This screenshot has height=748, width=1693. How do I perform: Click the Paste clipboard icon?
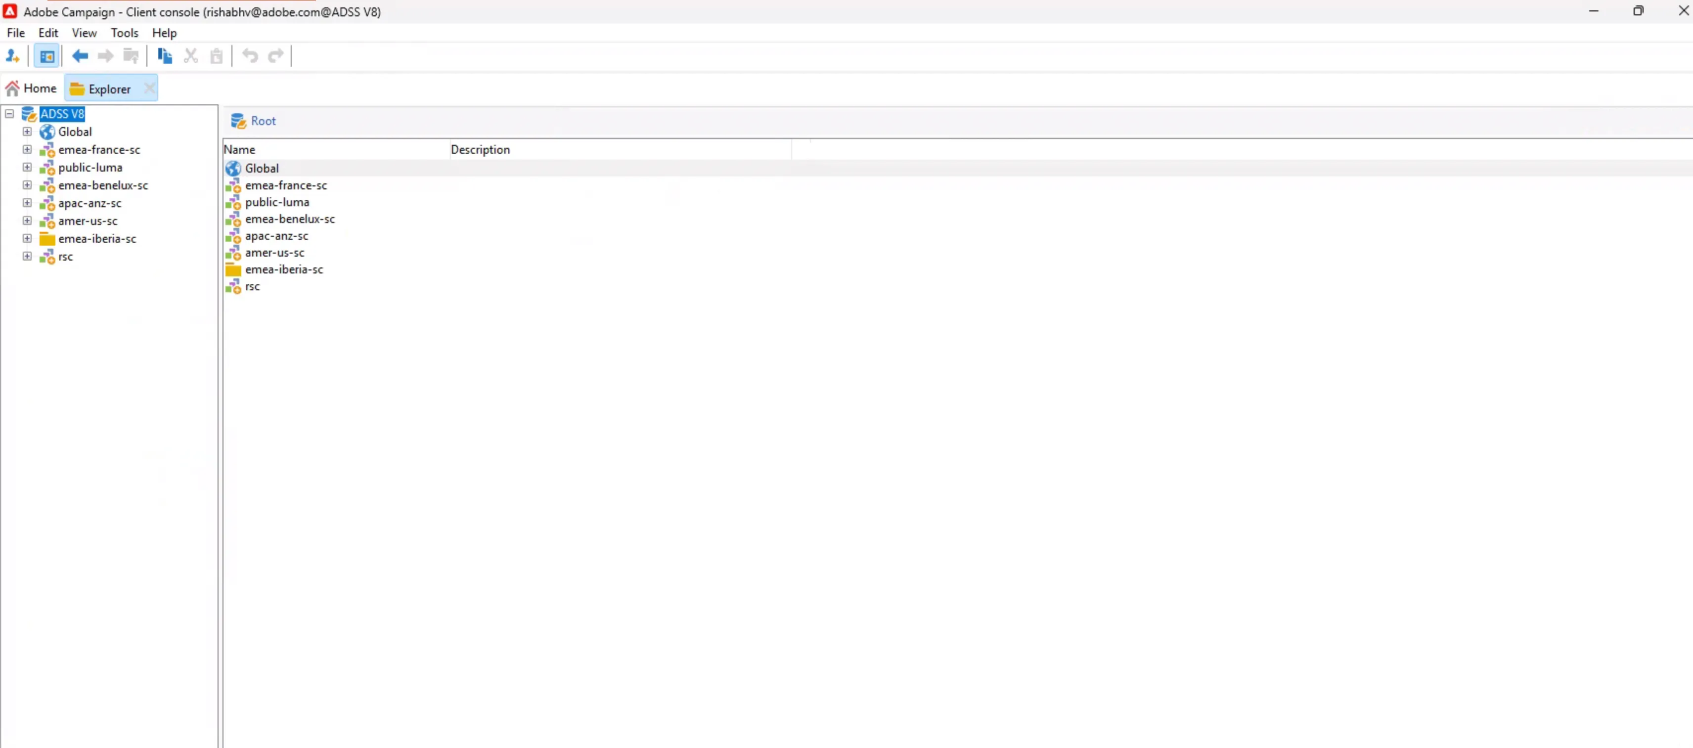tap(216, 56)
